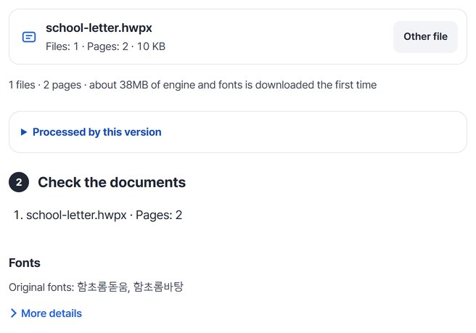Select list item '1. school-letter.hwpx · Pages: 2'

tap(98, 215)
